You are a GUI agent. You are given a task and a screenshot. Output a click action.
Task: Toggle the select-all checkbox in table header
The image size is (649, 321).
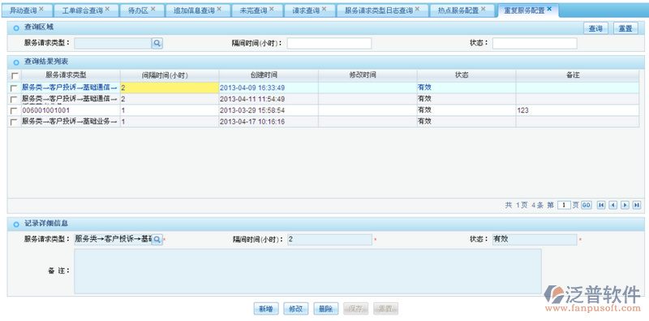pyautogui.click(x=15, y=76)
